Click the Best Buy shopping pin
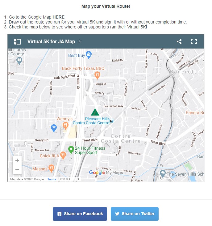The image size is (212, 226). click(89, 55)
